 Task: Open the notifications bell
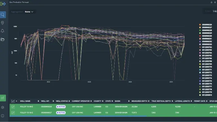point(3,31)
